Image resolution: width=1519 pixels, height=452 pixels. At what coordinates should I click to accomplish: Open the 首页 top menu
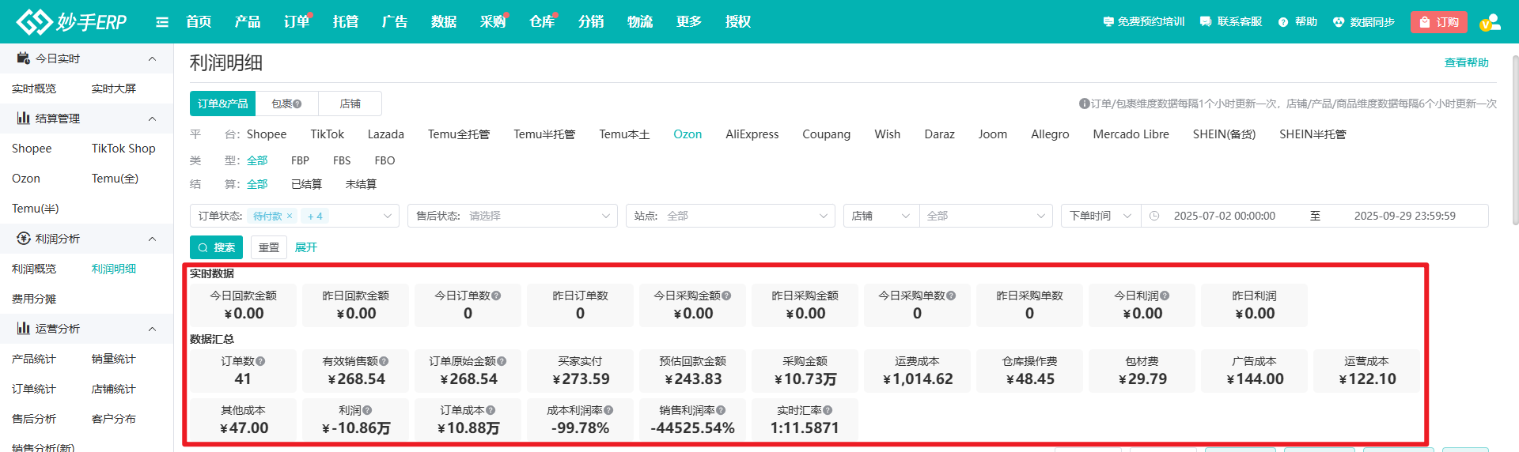pos(199,21)
